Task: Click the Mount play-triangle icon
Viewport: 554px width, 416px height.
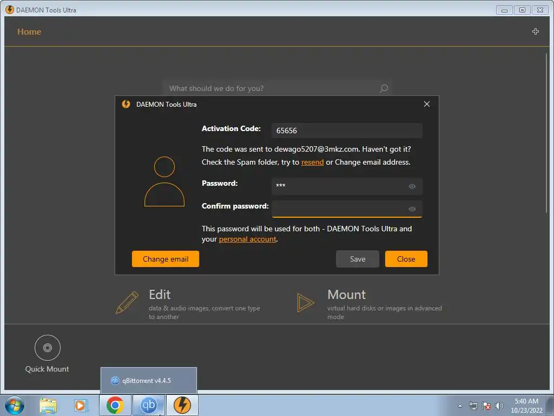Action: (306, 303)
